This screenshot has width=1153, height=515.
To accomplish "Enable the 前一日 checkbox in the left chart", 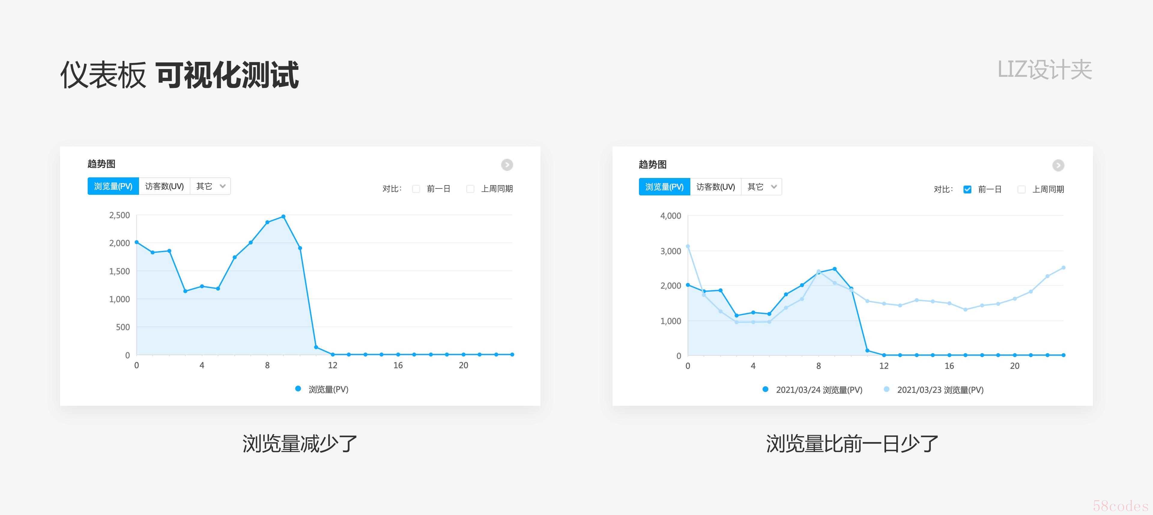I will click(x=416, y=189).
